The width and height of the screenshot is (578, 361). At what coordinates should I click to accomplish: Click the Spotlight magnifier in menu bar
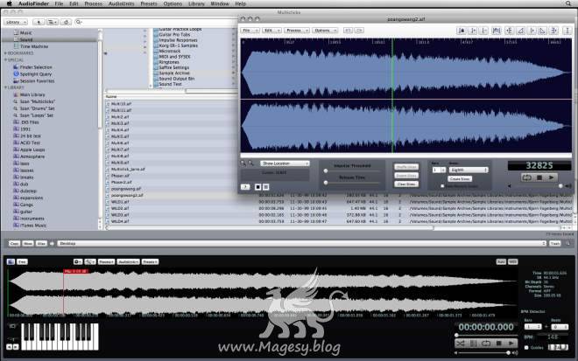(x=568, y=3)
